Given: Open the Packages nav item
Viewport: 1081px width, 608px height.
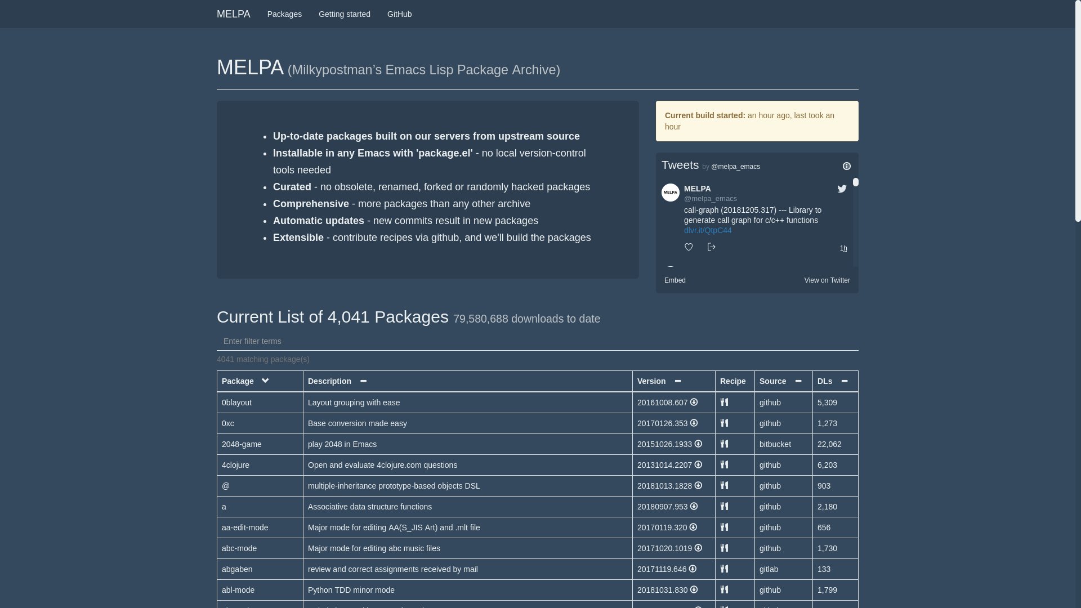Looking at the screenshot, I should pyautogui.click(x=284, y=14).
